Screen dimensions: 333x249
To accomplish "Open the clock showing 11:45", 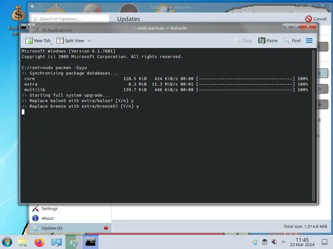I will (302, 242).
